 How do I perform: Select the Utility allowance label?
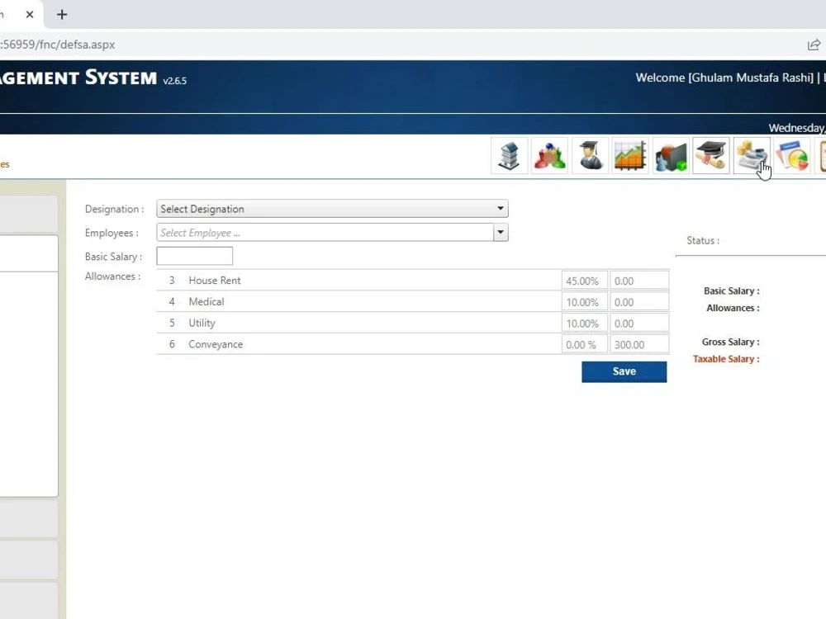click(x=202, y=324)
